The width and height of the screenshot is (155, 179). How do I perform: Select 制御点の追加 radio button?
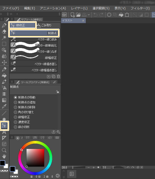coord(15,102)
